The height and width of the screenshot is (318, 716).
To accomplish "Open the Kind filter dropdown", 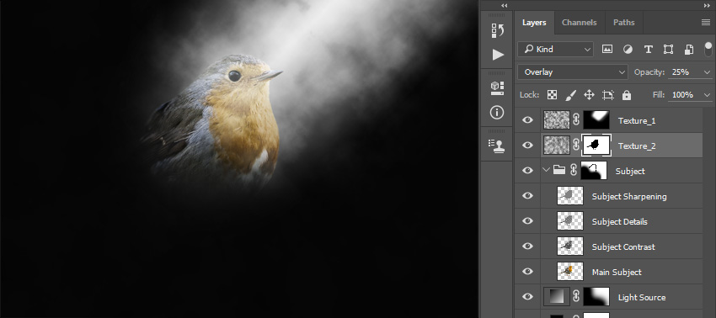I will point(555,50).
